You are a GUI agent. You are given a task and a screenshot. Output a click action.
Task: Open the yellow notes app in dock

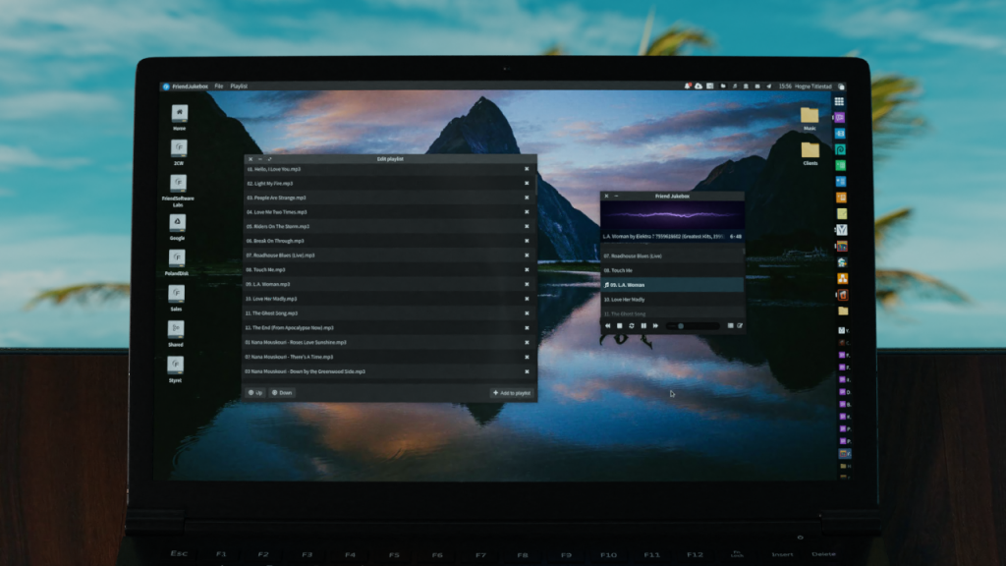coord(842,213)
